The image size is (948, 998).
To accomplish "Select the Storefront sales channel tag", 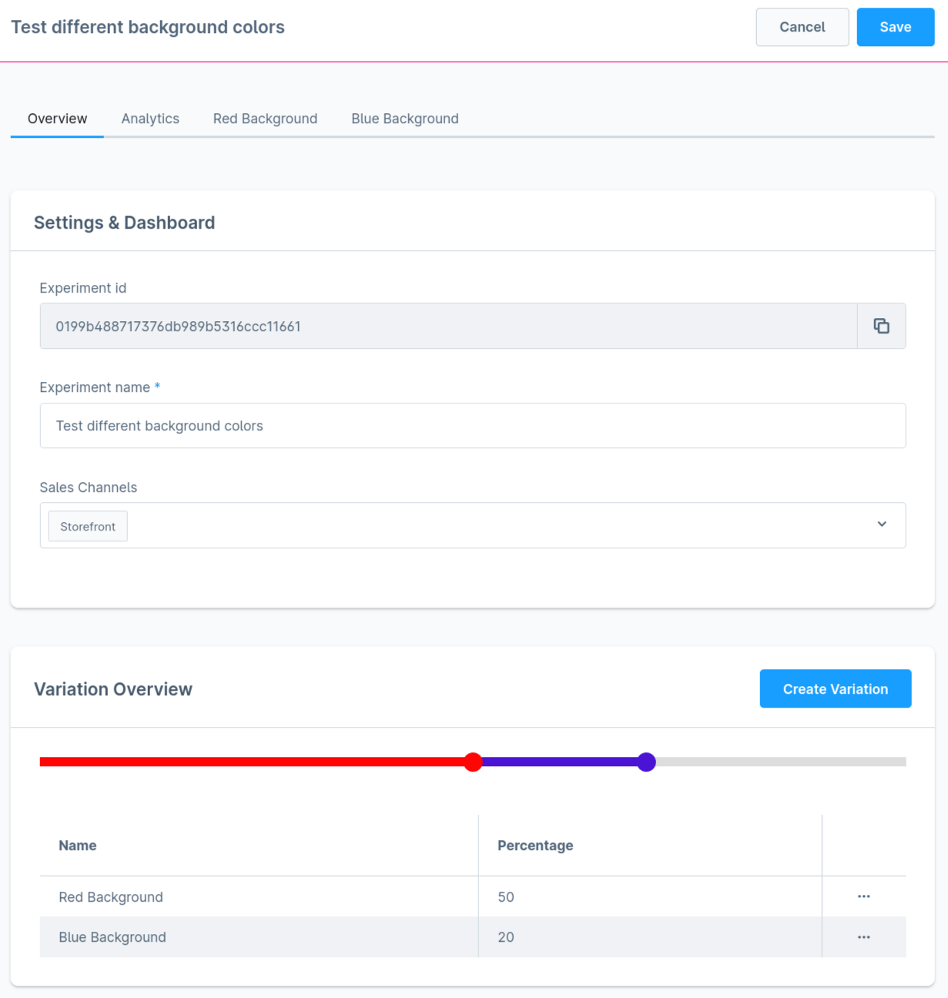I will pos(88,527).
